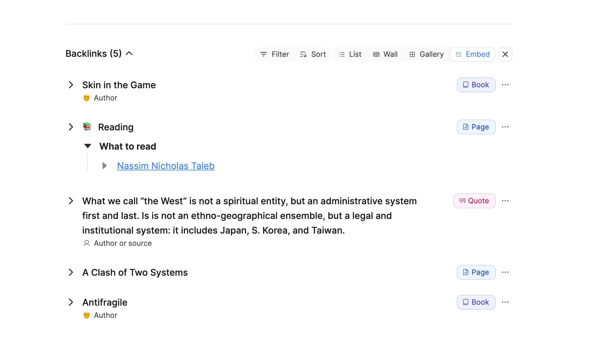Open more options for Antifragile

pos(505,302)
